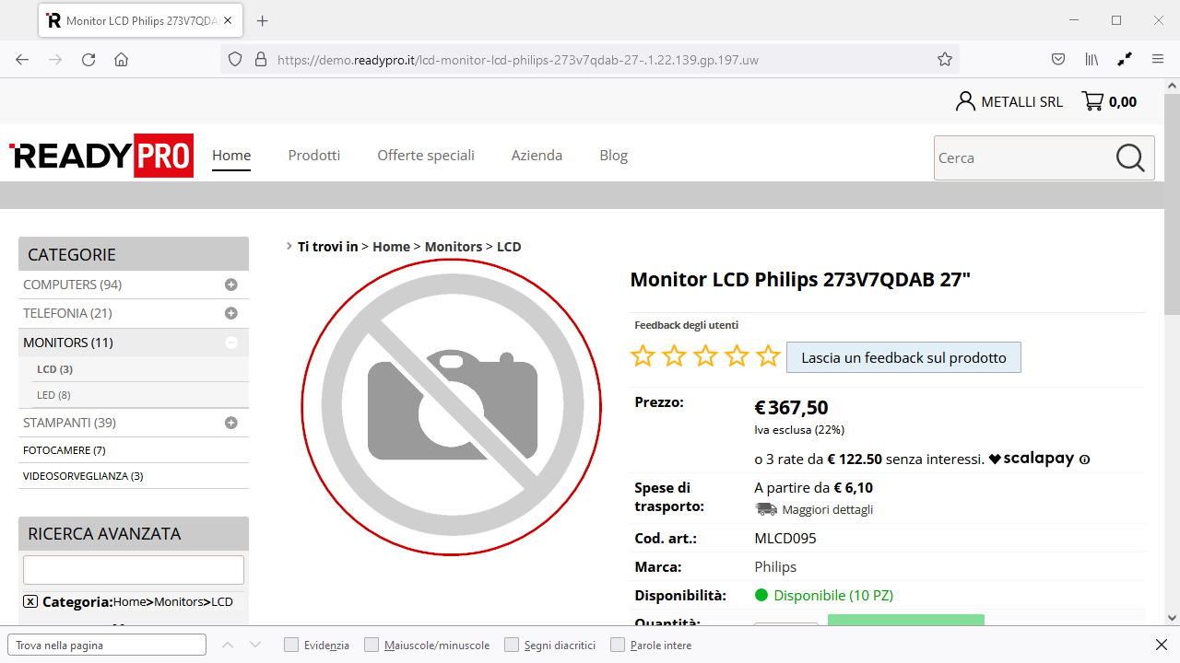Rate the product four stars
This screenshot has height=663, width=1180.
point(737,356)
